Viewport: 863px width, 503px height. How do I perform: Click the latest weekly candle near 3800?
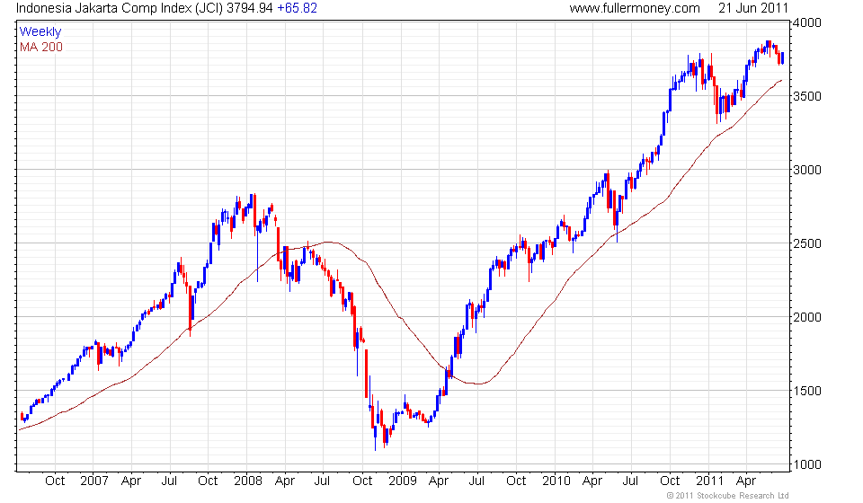pos(783,57)
